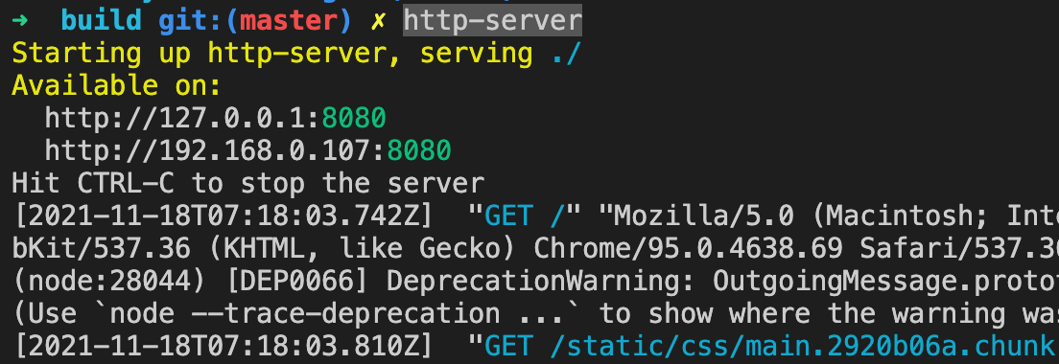Open the http://192.168.0.107:8080 link

[x=247, y=150]
